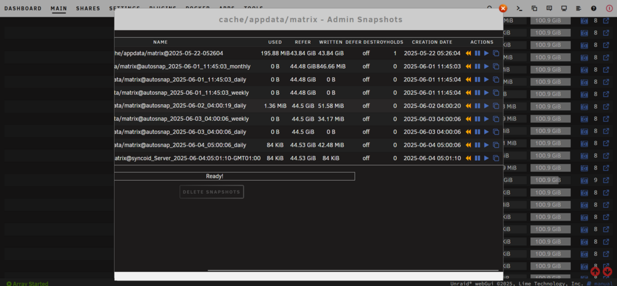Clone the matrix@2025-05-22-052604 snapshot
617x286 pixels.
coord(496,53)
